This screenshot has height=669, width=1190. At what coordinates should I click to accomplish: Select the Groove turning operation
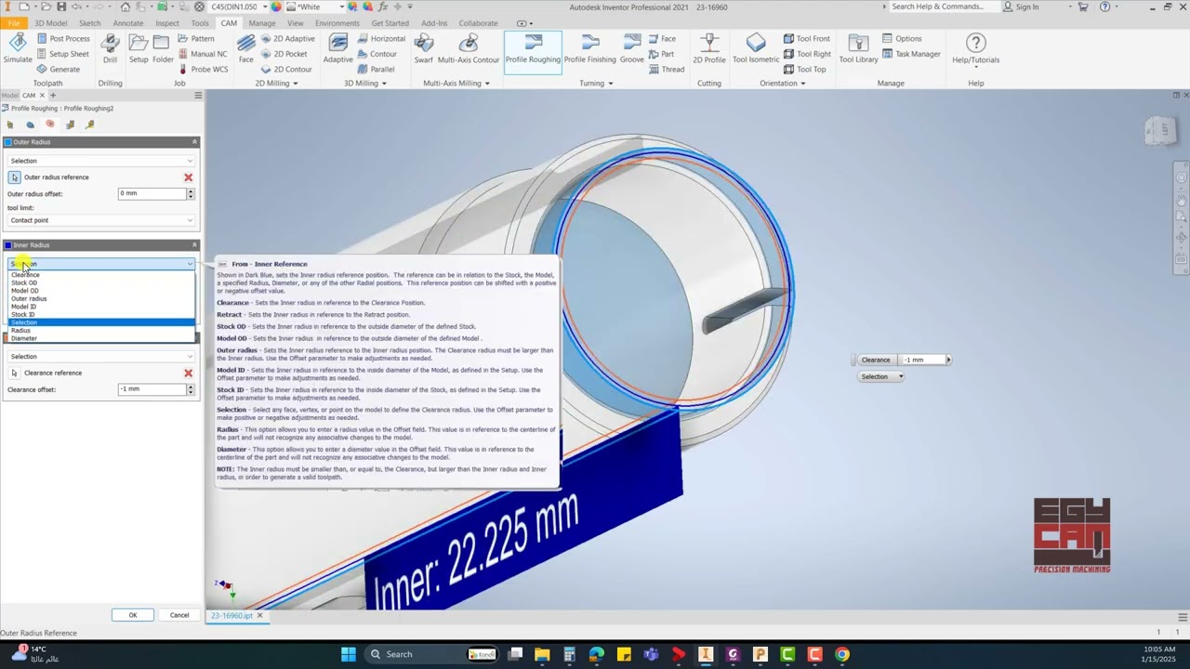[x=632, y=48]
